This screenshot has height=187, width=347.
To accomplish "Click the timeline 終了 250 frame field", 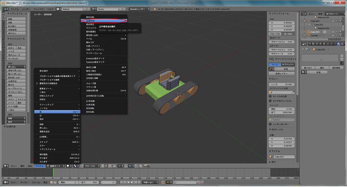I will click(x=90, y=182).
